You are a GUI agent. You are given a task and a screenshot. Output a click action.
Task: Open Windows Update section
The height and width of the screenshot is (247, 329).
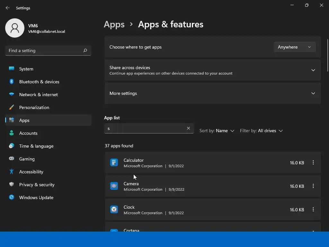(x=36, y=197)
